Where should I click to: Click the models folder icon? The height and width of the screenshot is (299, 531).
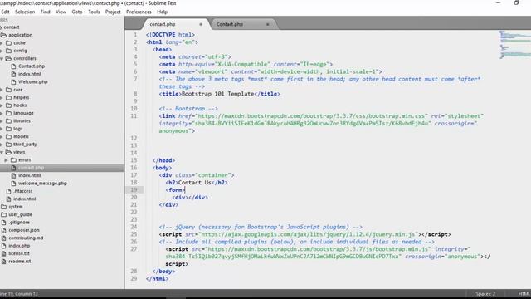click(9, 136)
